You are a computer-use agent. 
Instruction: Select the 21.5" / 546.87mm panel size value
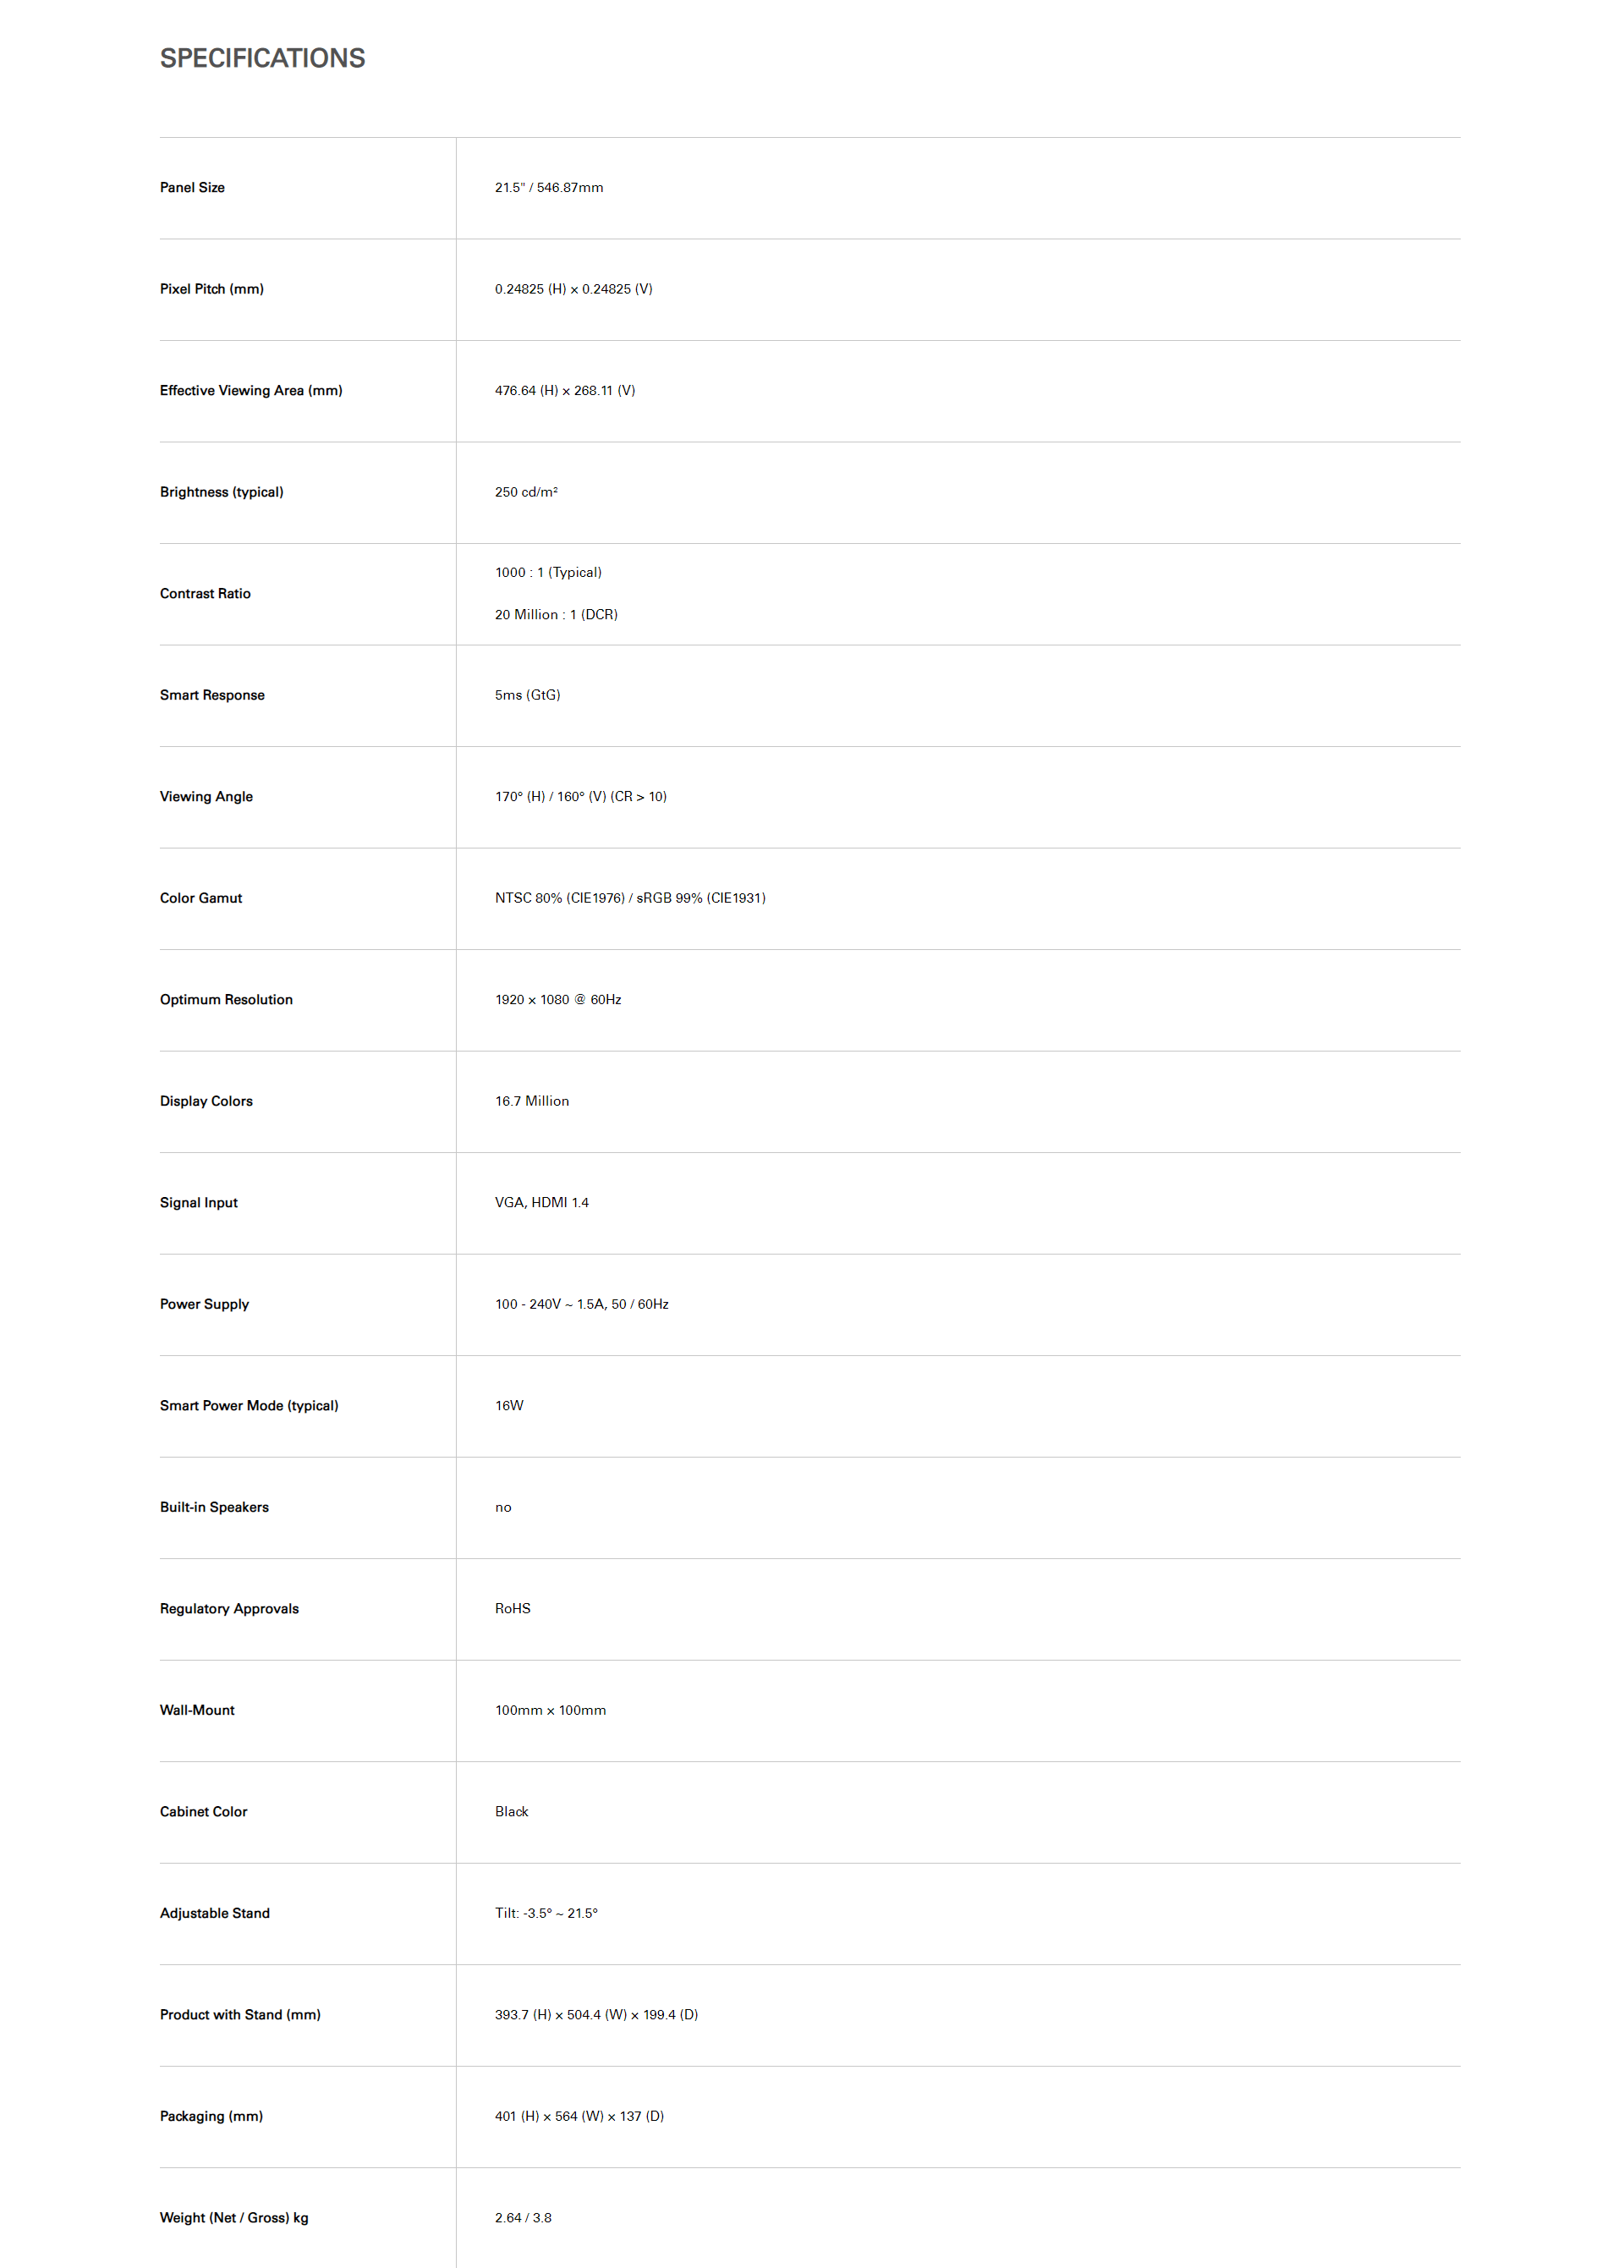point(549,188)
